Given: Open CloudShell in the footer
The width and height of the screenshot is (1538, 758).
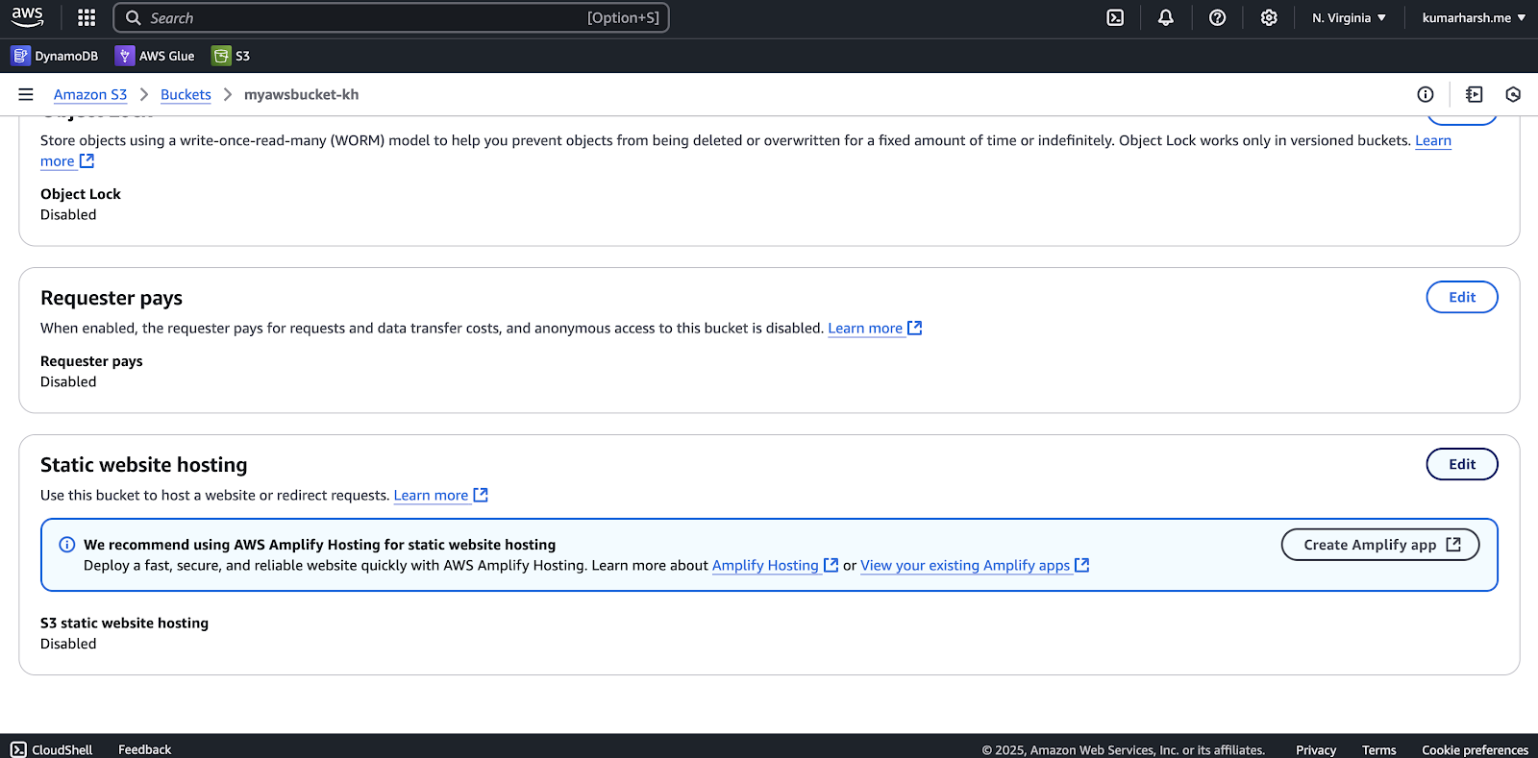Looking at the screenshot, I should (52, 749).
